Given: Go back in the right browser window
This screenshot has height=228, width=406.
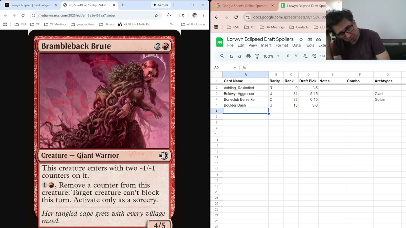Looking at the screenshot, I should pos(216,17).
